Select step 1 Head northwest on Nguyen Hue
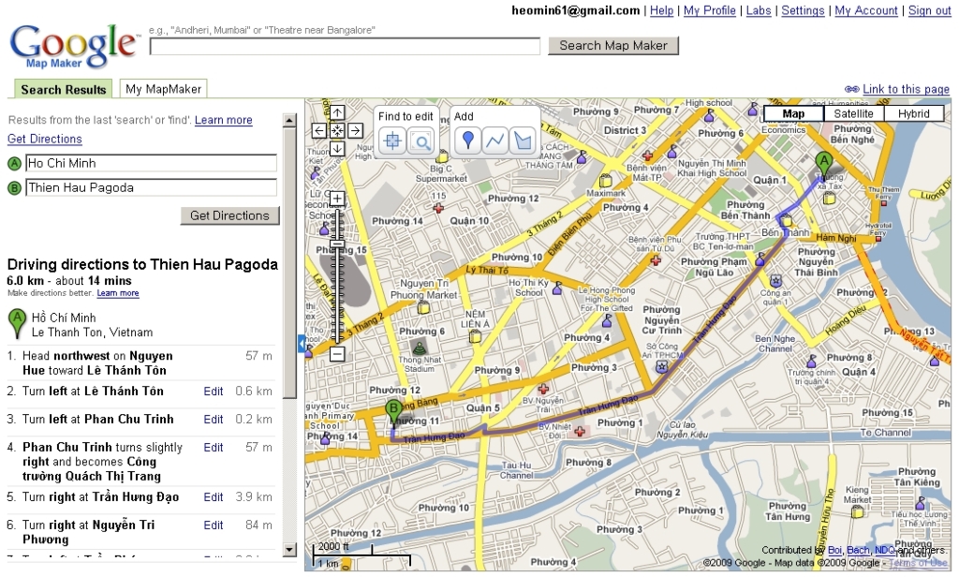The height and width of the screenshot is (577, 959). coord(140,362)
